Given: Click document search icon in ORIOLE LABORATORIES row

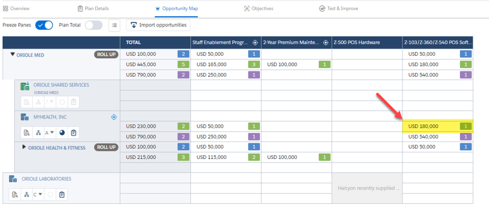Looking at the screenshot, I should (15, 195).
